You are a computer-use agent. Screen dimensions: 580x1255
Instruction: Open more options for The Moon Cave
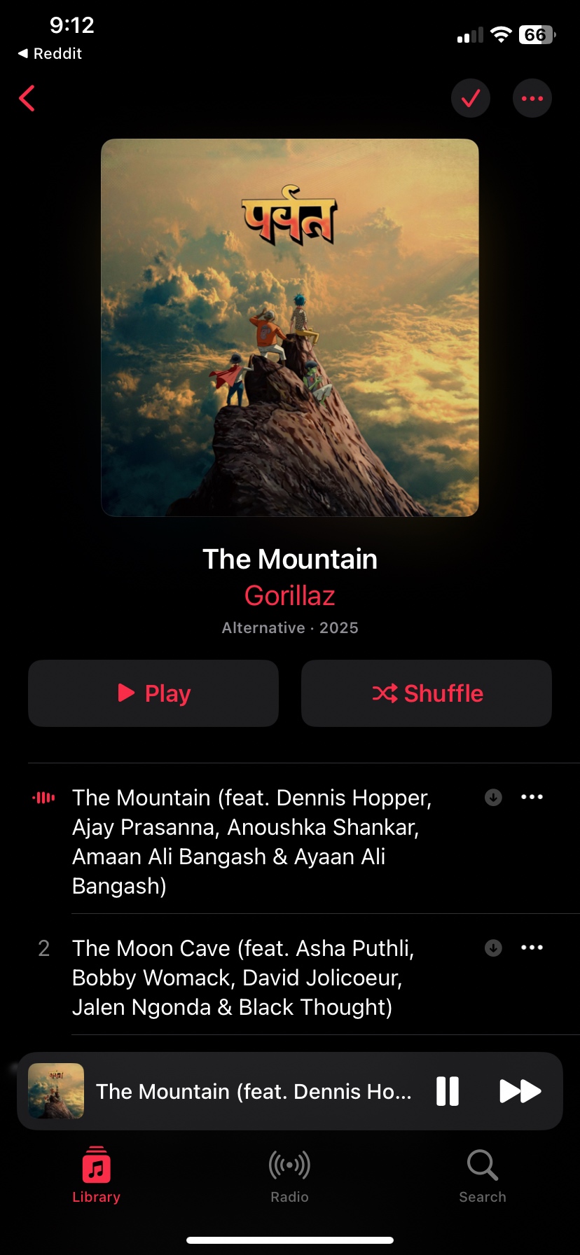point(532,948)
